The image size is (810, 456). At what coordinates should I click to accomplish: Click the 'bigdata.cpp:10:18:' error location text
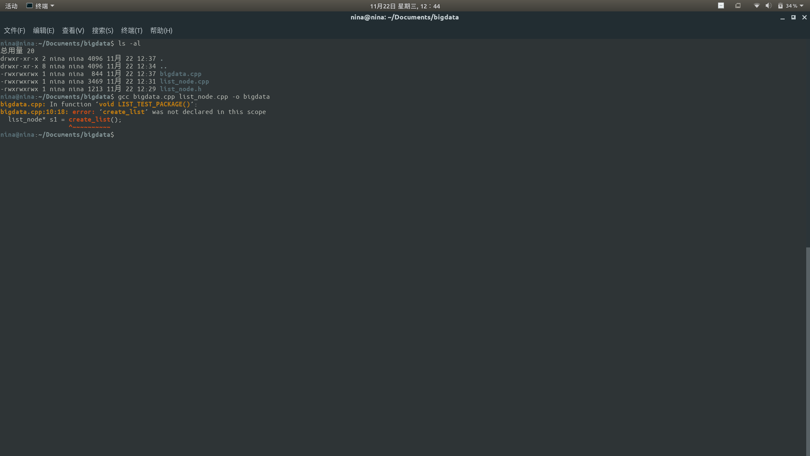click(x=34, y=112)
